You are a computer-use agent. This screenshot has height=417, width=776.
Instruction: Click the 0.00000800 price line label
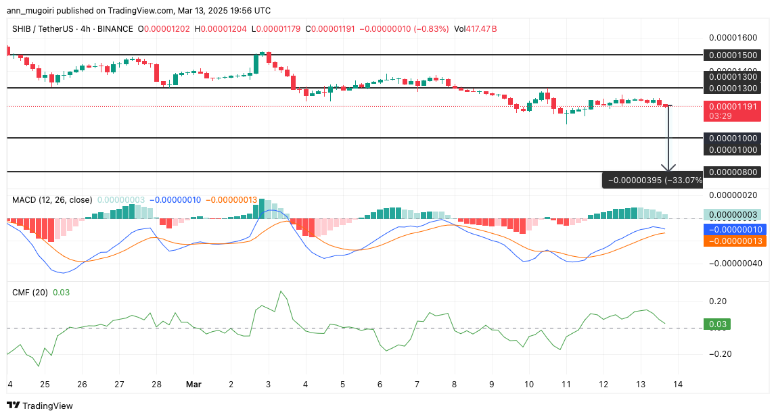tap(733, 172)
